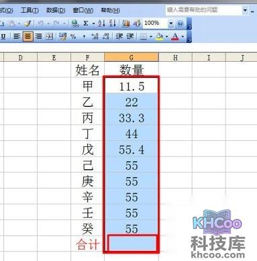This screenshot has width=257, height=261.
Task: Apply red Font Color letter A
Action: coord(175,36)
